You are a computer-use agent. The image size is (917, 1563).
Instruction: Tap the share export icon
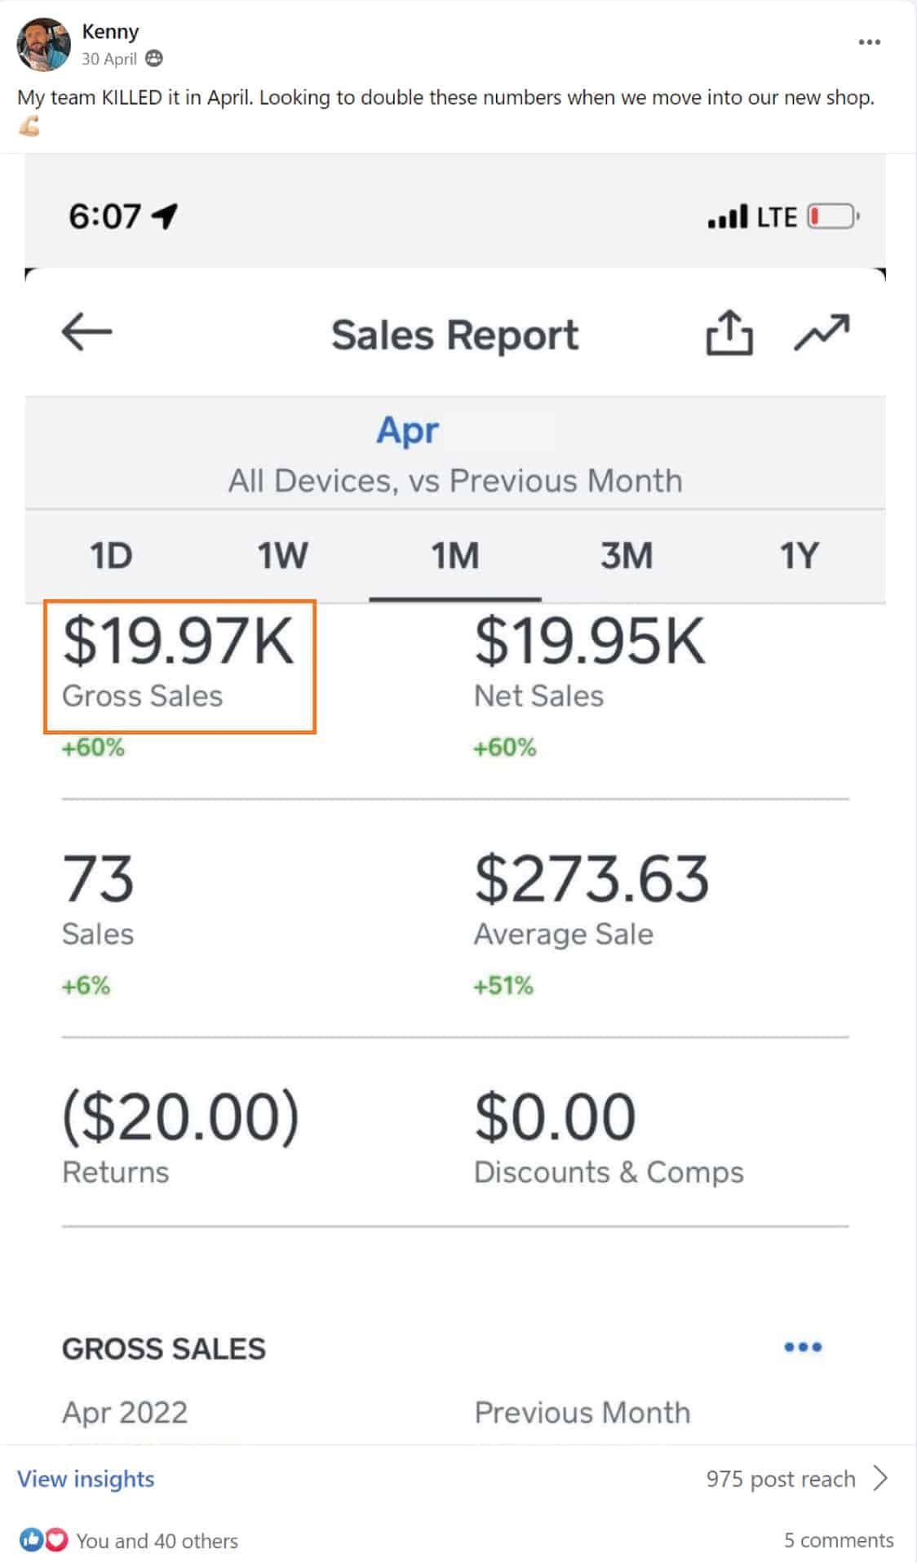[x=729, y=333]
